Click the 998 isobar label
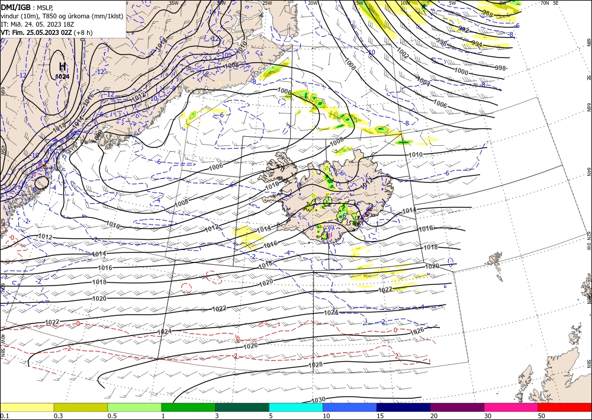Viewport: 592px width, 420px height. [x=500, y=68]
